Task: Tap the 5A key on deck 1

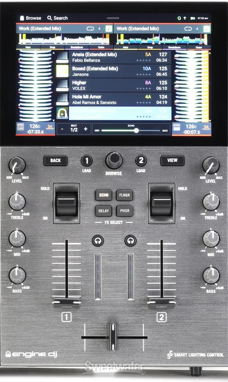Action: pyautogui.click(x=50, y=127)
